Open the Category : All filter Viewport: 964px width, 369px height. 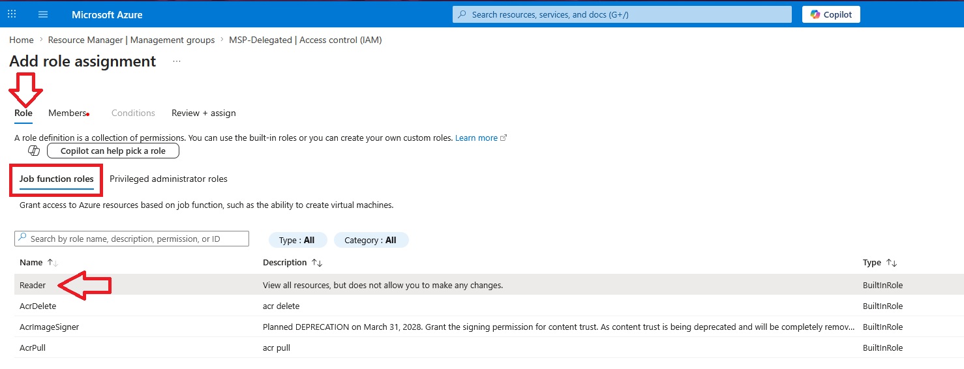[x=370, y=240]
